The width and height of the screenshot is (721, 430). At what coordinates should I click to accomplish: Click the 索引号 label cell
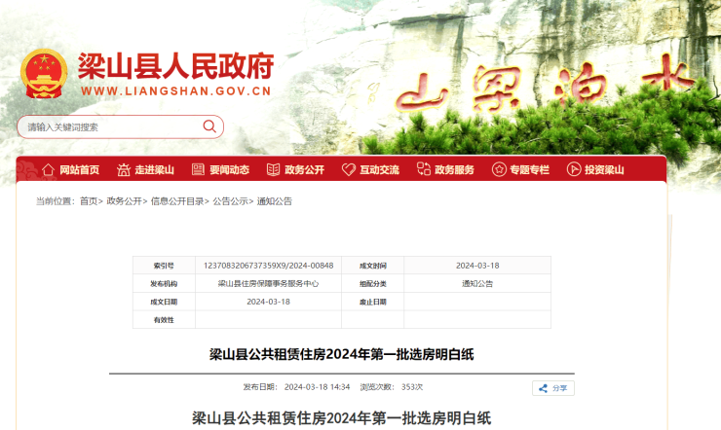pyautogui.click(x=164, y=266)
